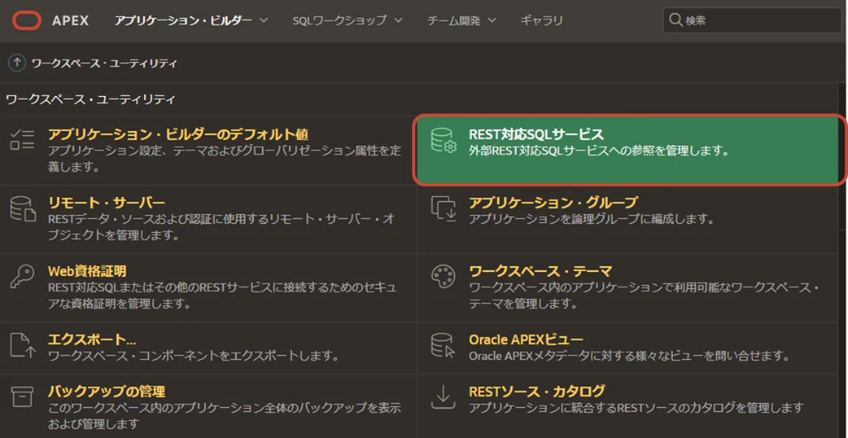
Task: Click description Oracle APEXメタデータに対する様々なビューを問い合せます。
Action: tap(631, 356)
